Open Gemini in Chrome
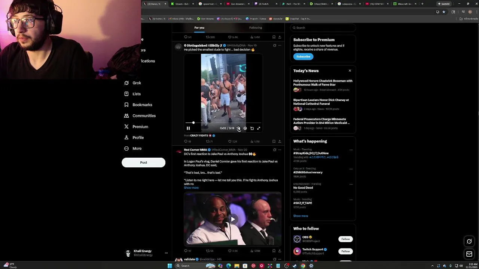 point(443,4)
